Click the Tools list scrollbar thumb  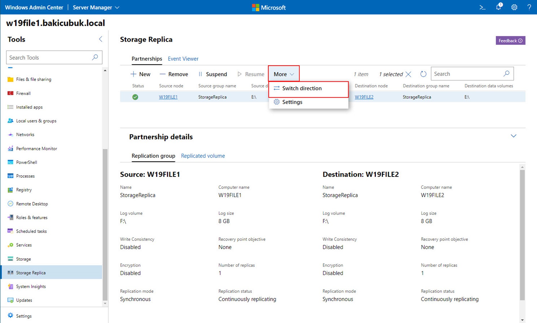point(105,225)
